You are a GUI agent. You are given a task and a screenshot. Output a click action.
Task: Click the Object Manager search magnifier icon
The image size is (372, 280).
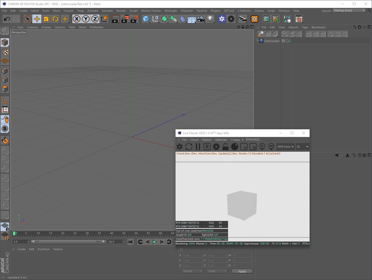(355, 27)
